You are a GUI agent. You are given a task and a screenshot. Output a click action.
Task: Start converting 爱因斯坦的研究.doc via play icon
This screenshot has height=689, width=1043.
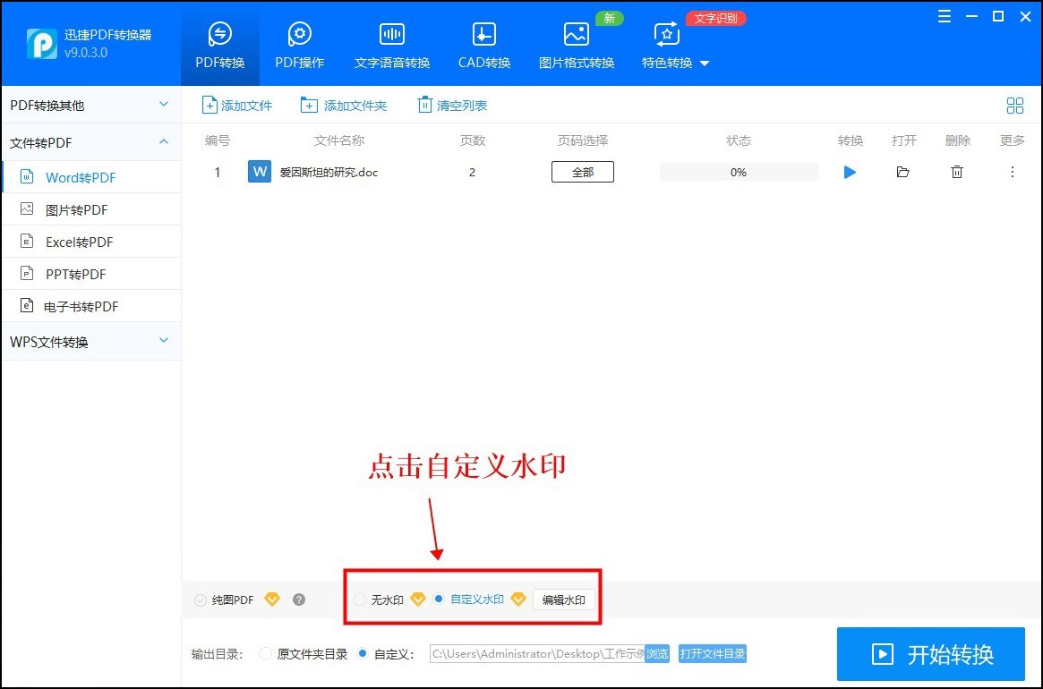point(849,172)
